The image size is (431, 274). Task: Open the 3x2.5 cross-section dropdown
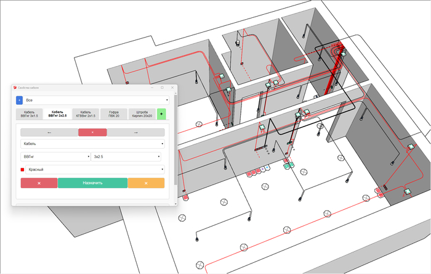pyautogui.click(x=128, y=157)
